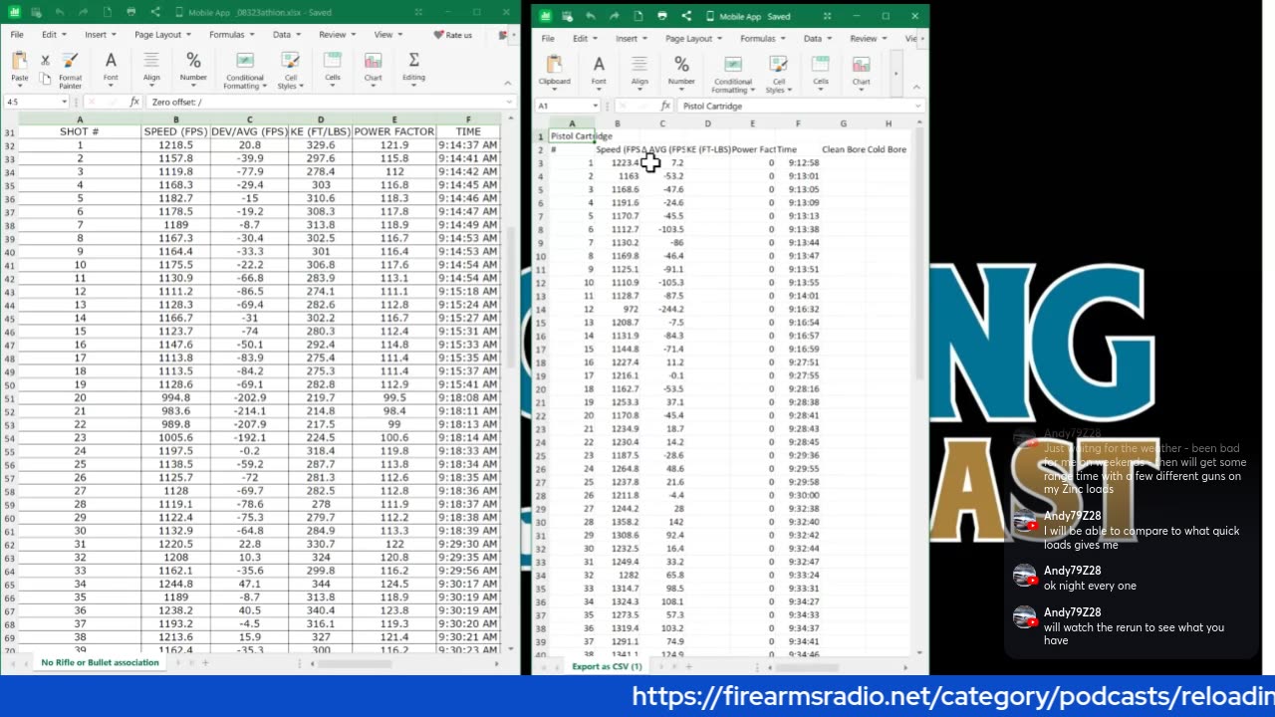Click Print icon in left window title bar

tap(131, 12)
